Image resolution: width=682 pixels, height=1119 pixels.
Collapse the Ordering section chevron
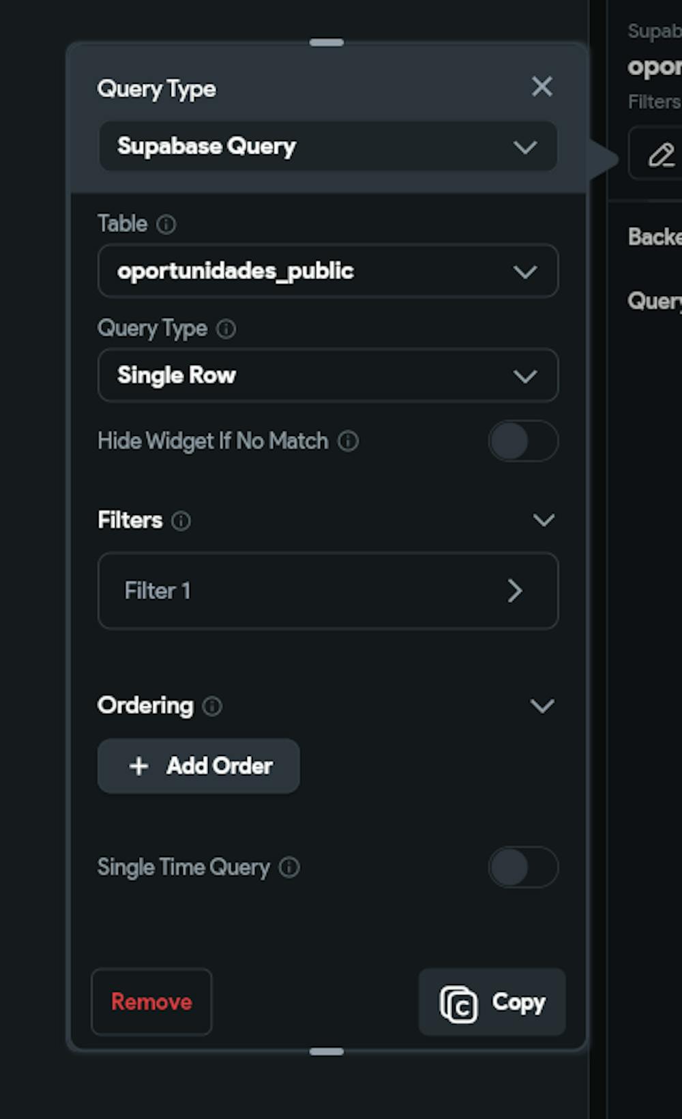[542, 706]
